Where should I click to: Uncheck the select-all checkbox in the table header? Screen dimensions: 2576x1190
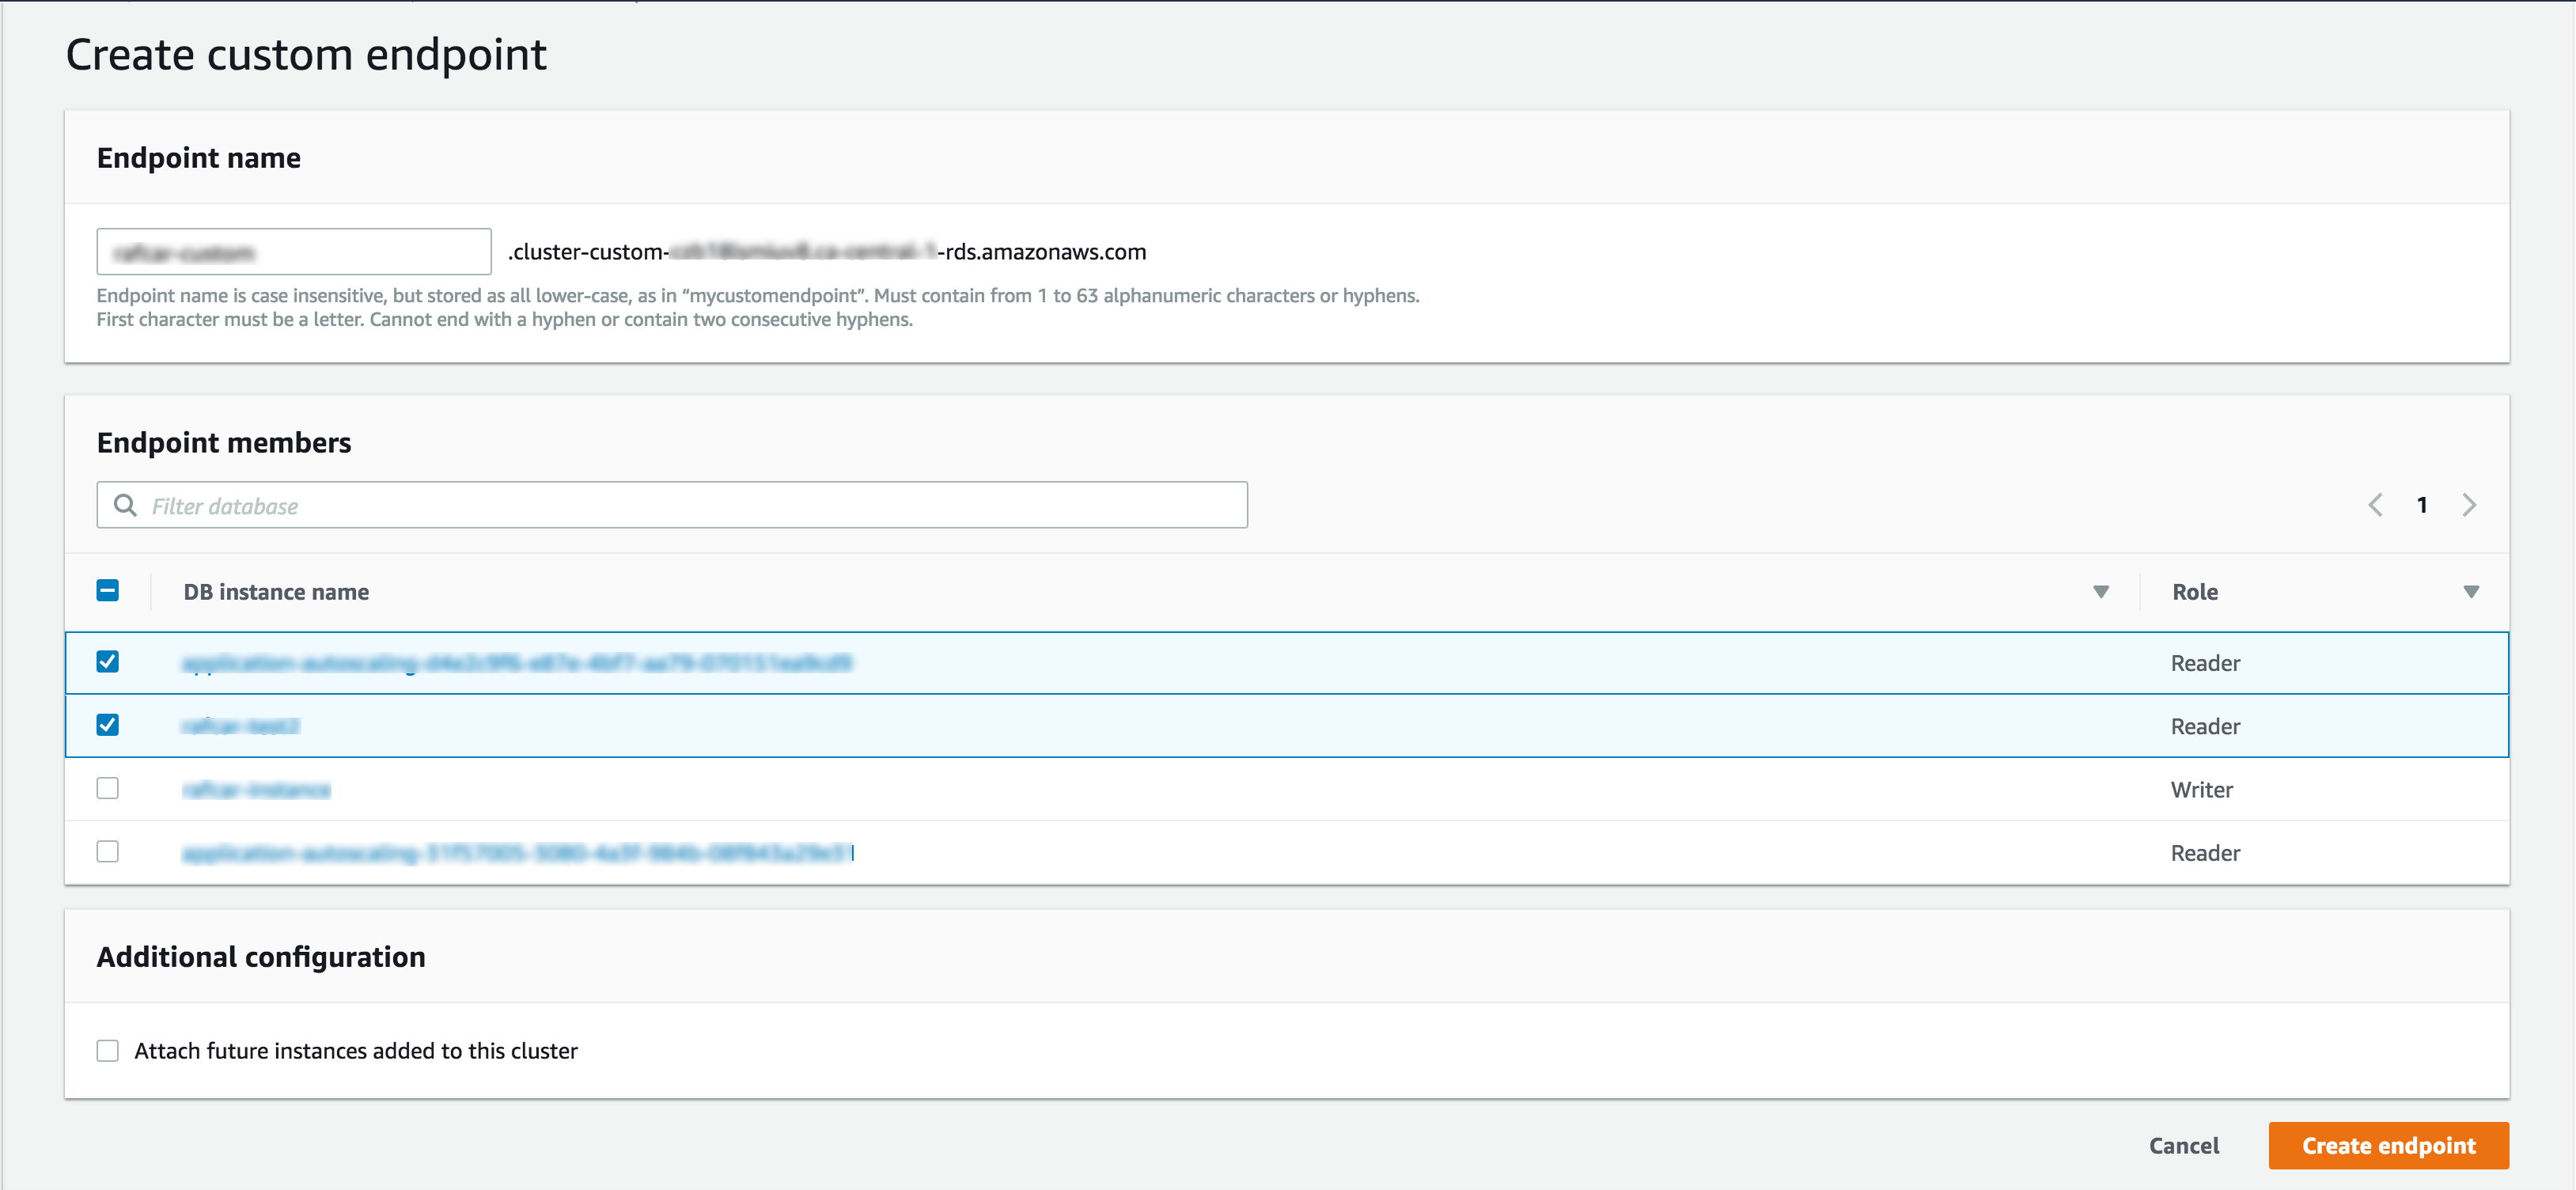tap(107, 590)
